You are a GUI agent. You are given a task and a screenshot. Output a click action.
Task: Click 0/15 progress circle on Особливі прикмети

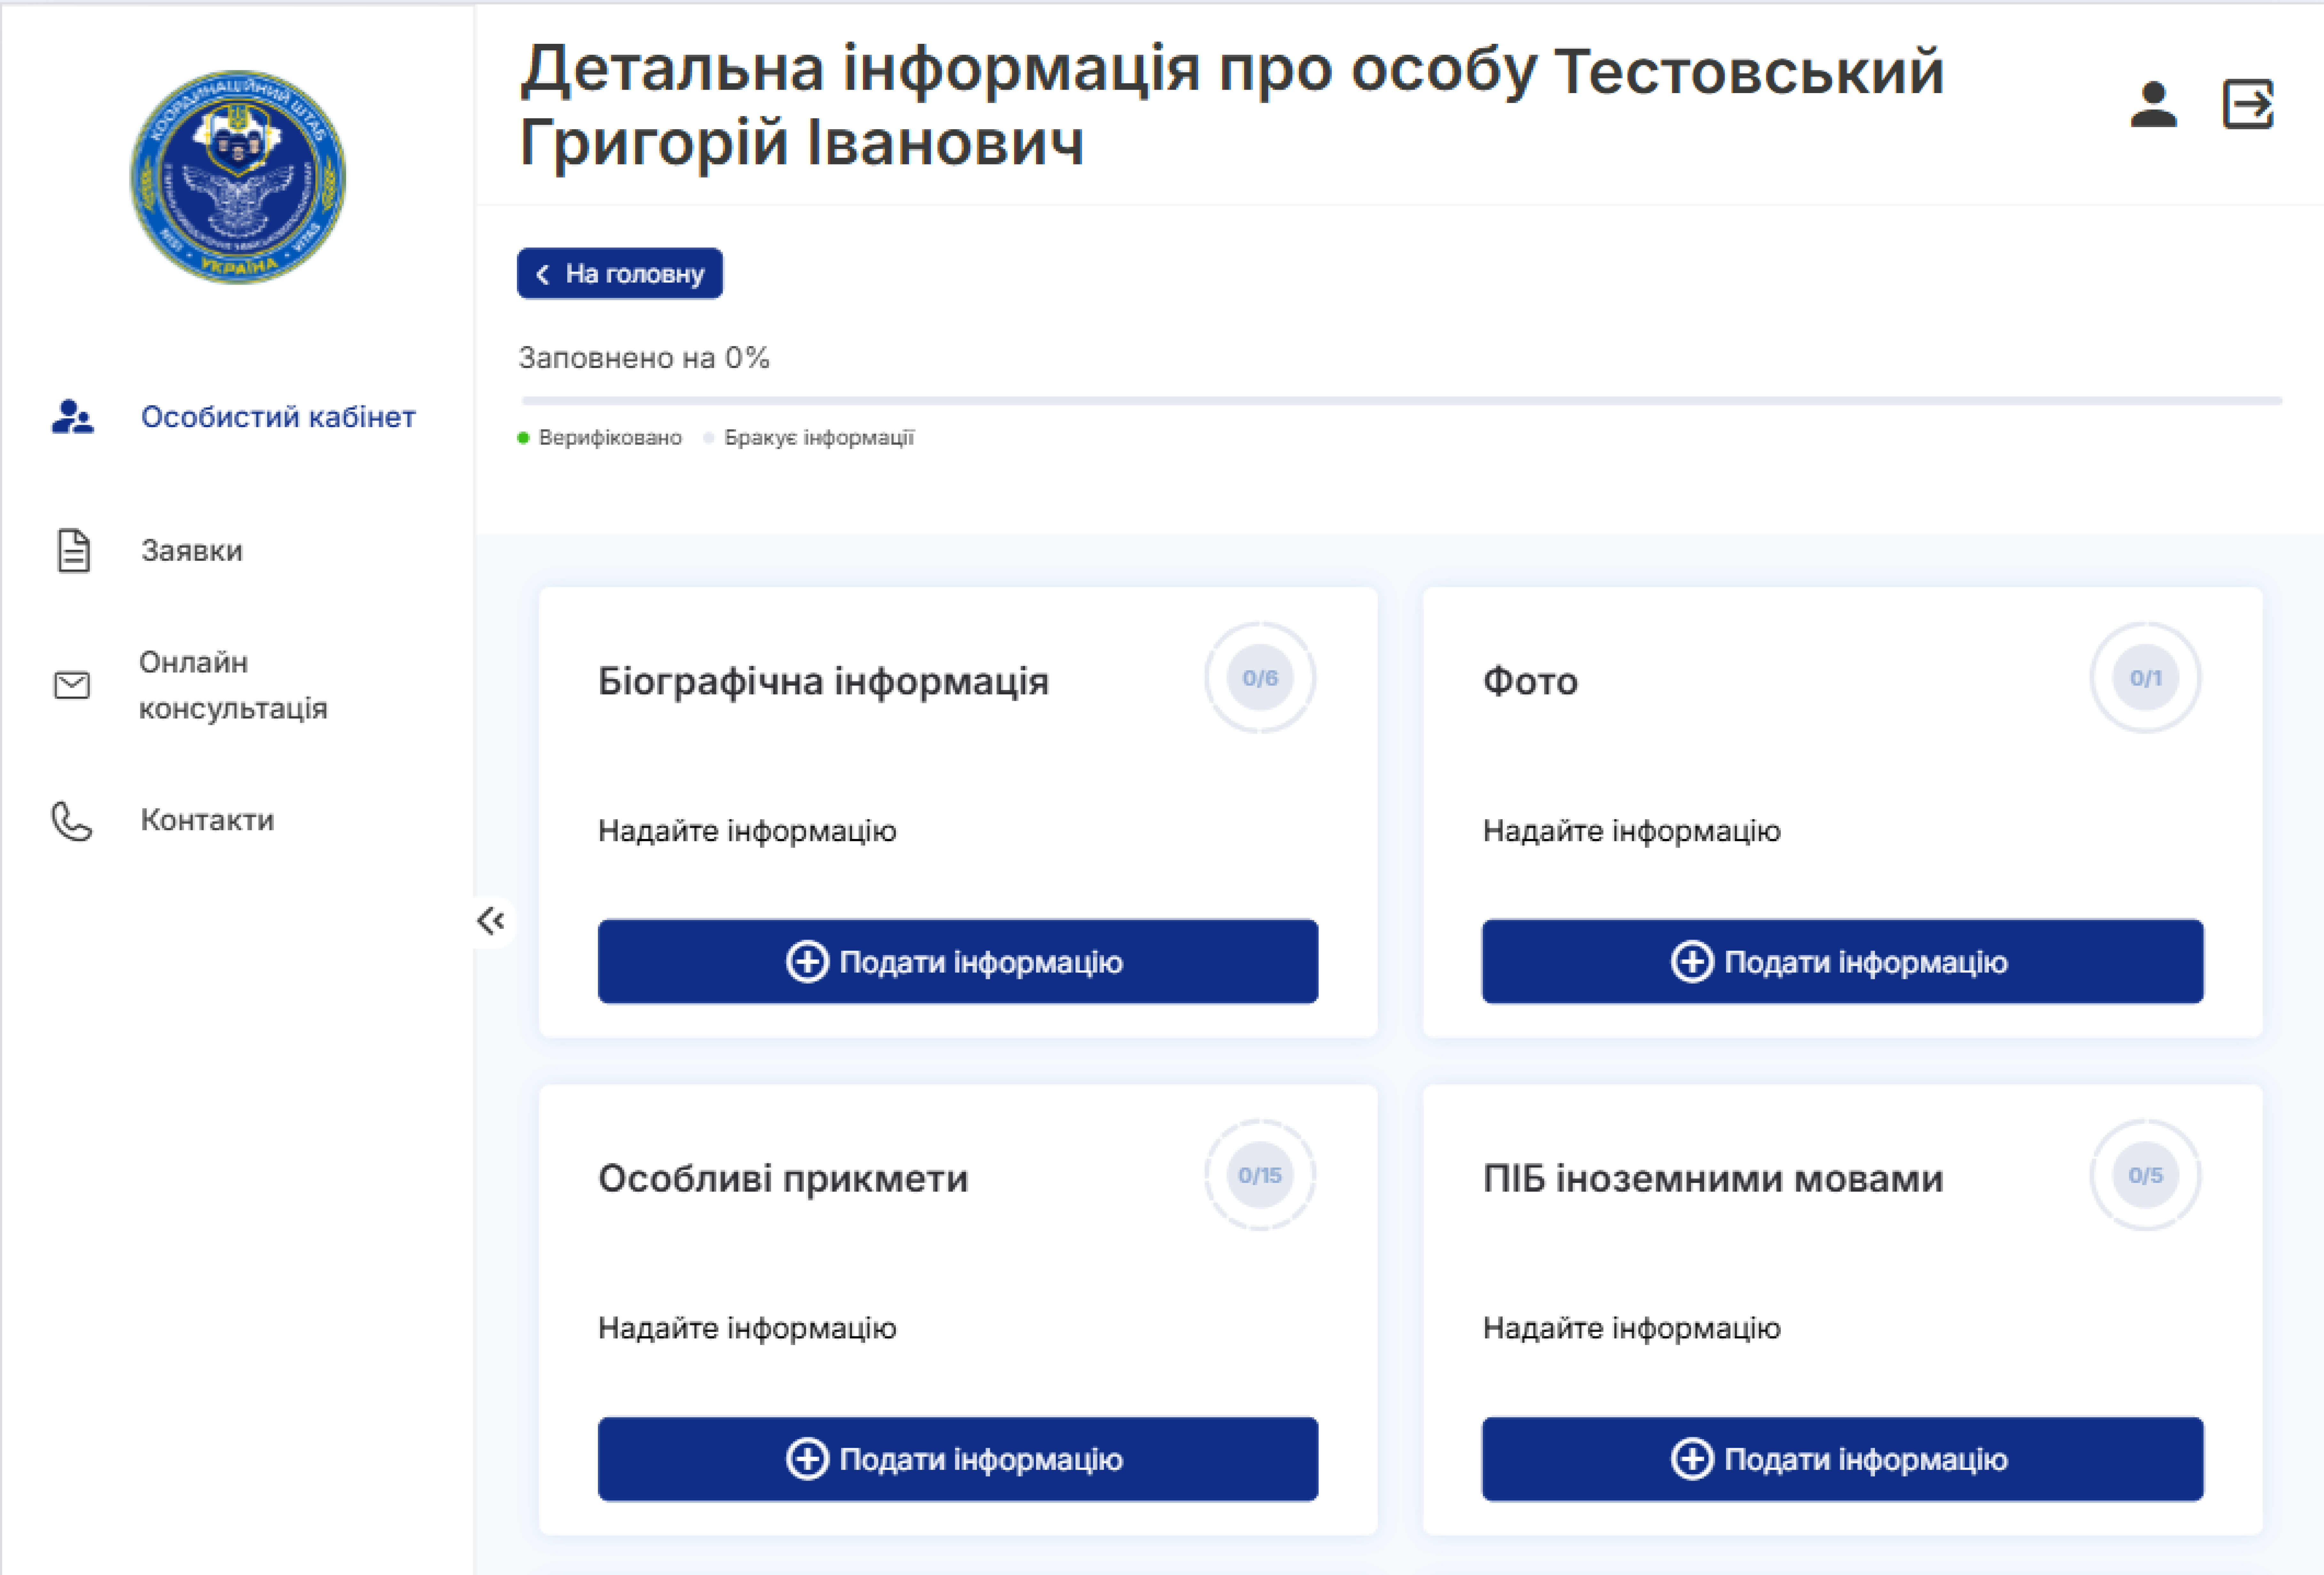pos(1260,1175)
